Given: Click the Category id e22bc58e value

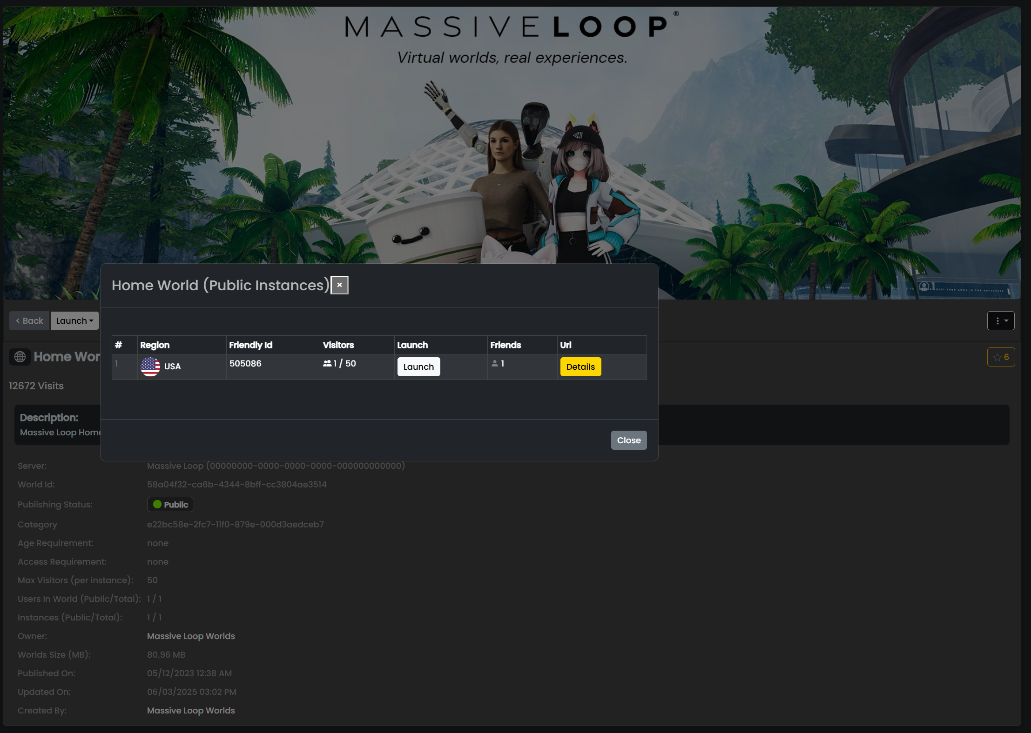Looking at the screenshot, I should (236, 524).
